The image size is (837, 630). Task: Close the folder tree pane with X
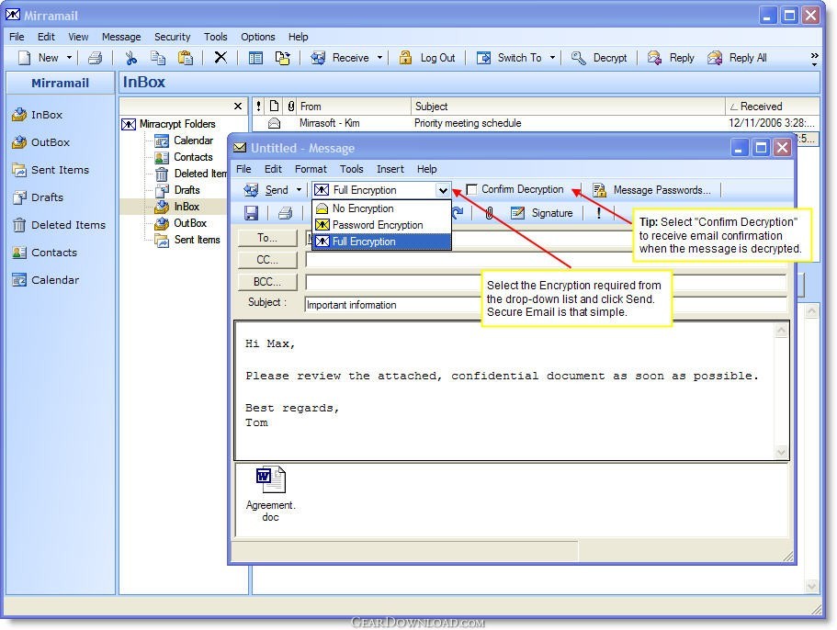(x=238, y=107)
